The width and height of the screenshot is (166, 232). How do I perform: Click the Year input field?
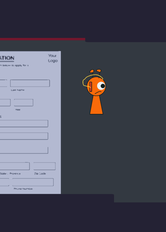pos(24,103)
